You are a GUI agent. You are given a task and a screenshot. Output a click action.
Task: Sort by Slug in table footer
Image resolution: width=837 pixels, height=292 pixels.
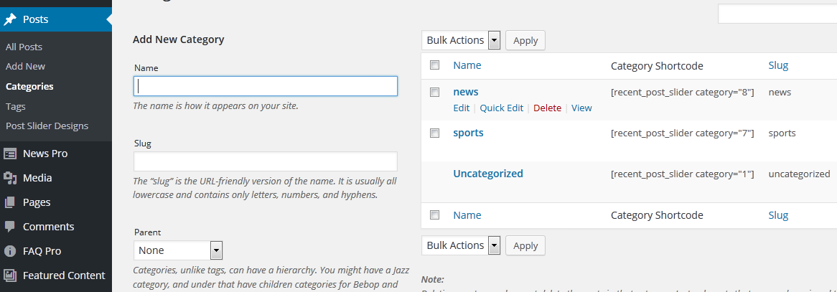coord(778,215)
